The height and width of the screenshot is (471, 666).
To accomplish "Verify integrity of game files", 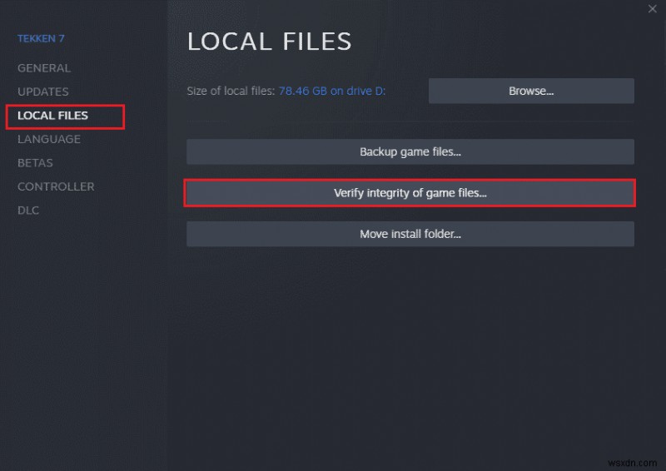I will 410,193.
